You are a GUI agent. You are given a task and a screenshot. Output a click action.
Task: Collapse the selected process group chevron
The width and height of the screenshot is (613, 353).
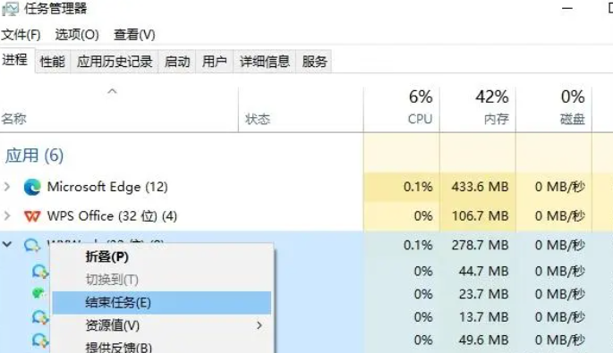click(7, 245)
